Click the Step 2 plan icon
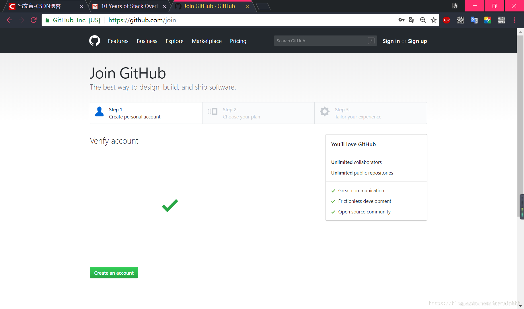524x309 pixels. [213, 112]
